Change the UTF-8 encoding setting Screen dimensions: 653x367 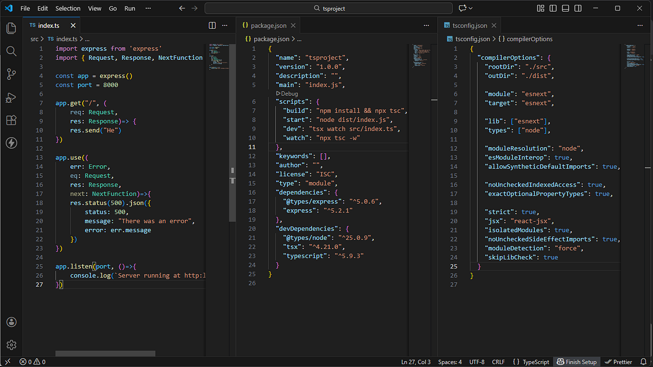(477, 362)
